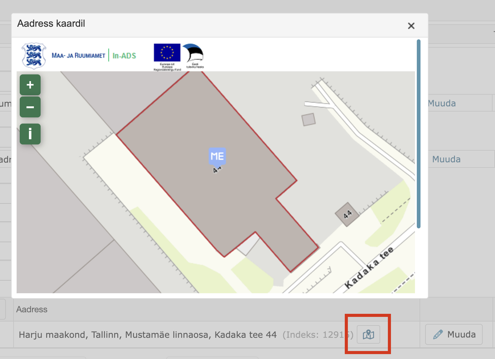
Task: Click the "Aadress" column header
Action: click(x=32, y=309)
